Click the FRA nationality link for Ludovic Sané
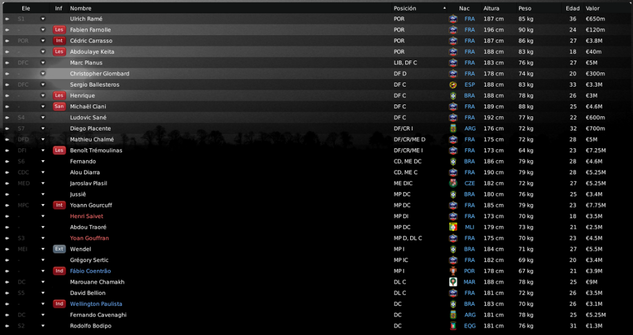Image resolution: width=633 pixels, height=335 pixels. (470, 117)
